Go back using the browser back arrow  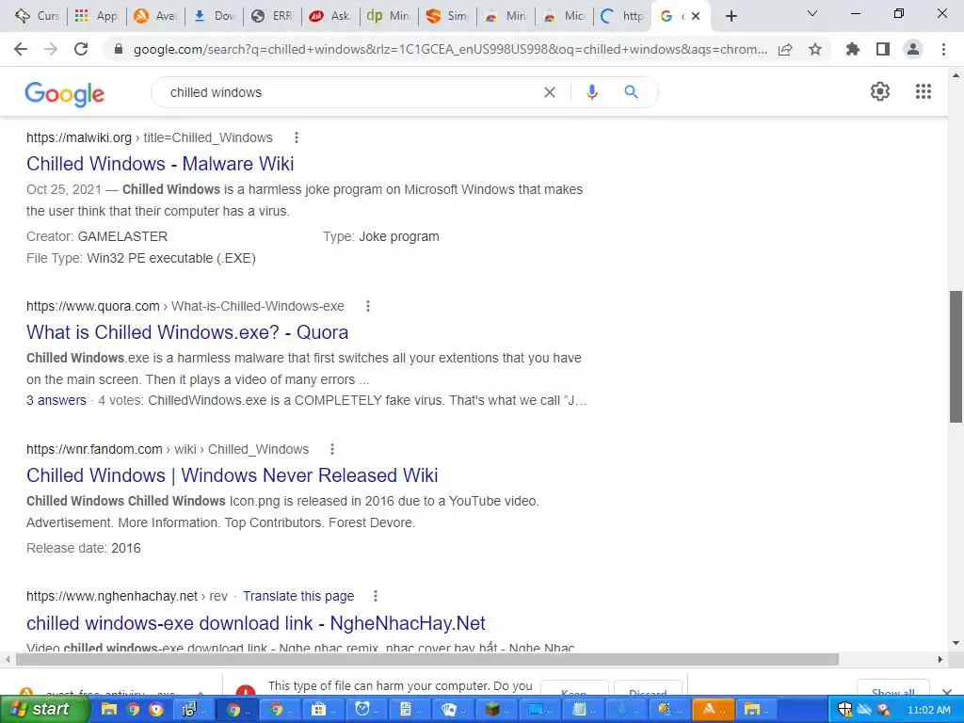pyautogui.click(x=21, y=49)
